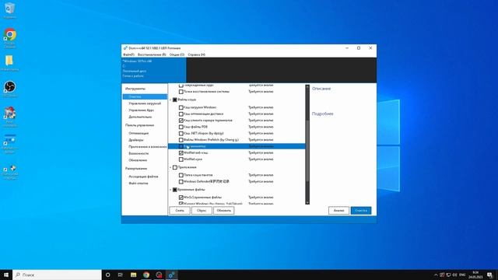Open the Опции menu
Viewport: 498px width, 280px height.
point(177,54)
